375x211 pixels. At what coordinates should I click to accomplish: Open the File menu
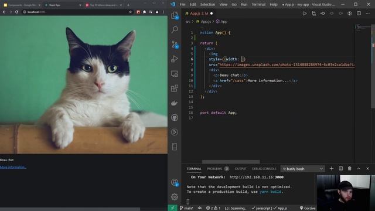click(x=182, y=4)
